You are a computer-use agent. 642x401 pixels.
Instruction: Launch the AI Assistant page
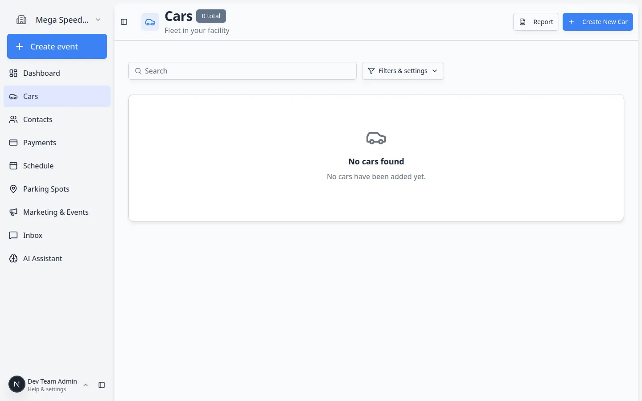[57, 258]
